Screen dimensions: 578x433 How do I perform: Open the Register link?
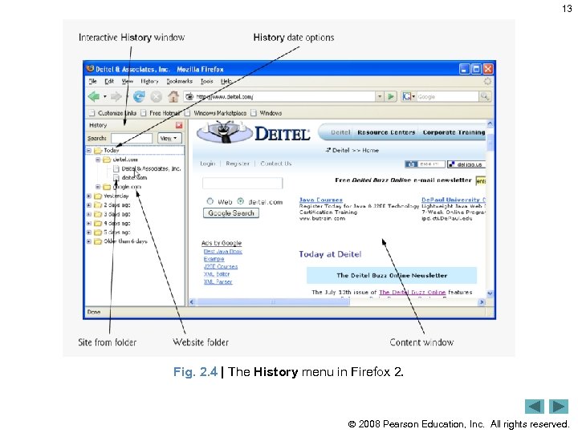click(238, 164)
